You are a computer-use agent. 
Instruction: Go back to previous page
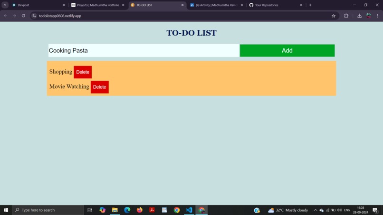pos(5,16)
